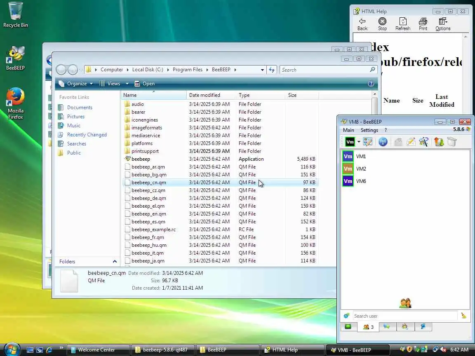Click the Open button in Explorer toolbar
The height and width of the screenshot is (356, 475).
[145, 84]
